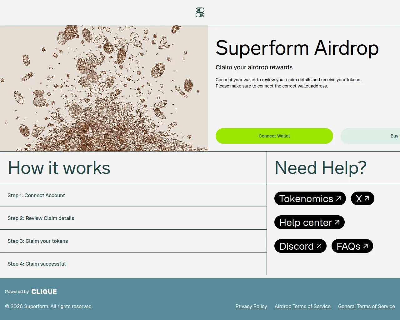Click the falling coins airdrop illustration

pos(104,88)
